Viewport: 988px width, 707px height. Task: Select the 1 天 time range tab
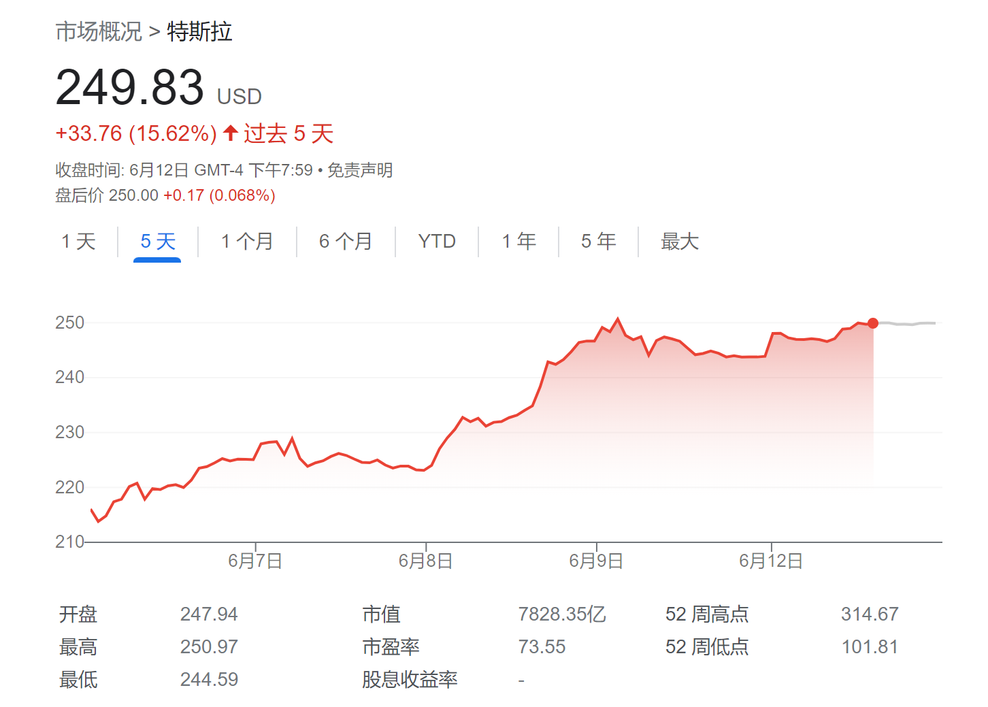(x=78, y=241)
